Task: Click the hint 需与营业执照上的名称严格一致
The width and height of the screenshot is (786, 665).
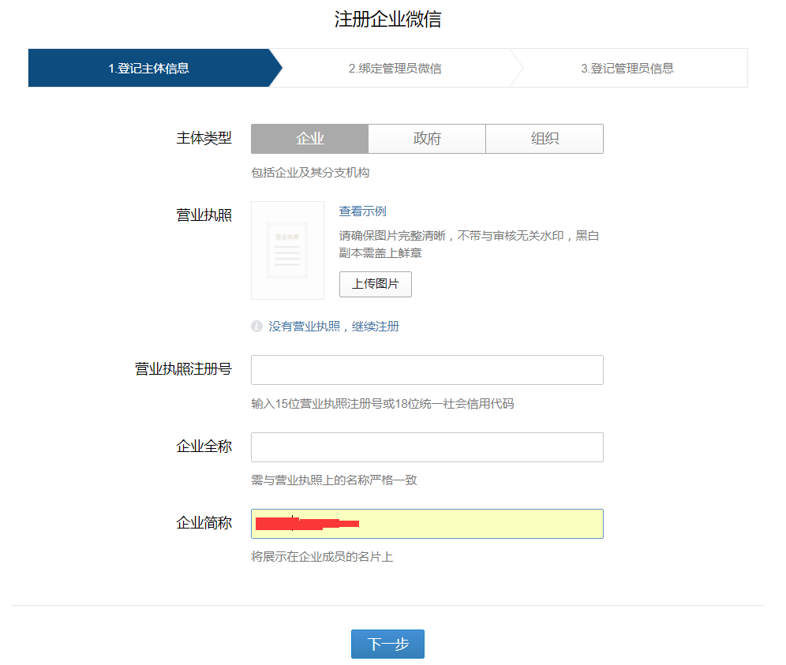Action: [334, 480]
